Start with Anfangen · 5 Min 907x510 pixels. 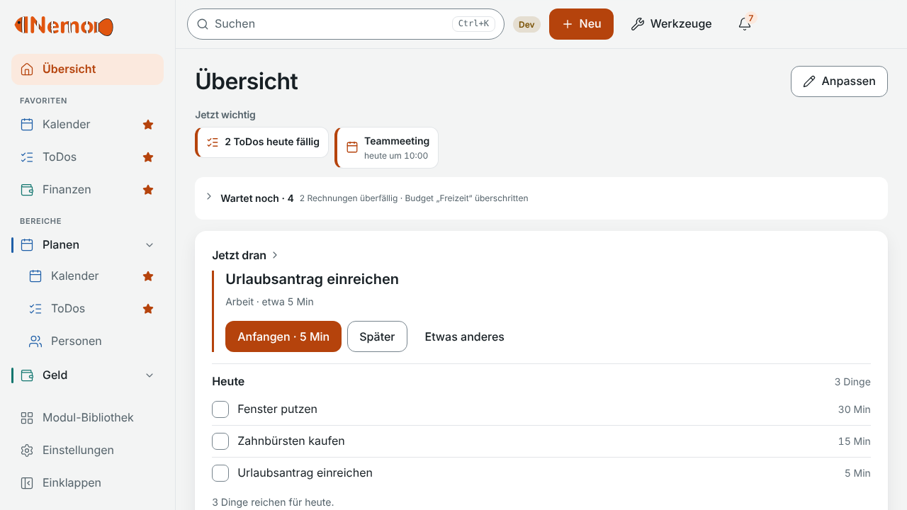click(283, 336)
